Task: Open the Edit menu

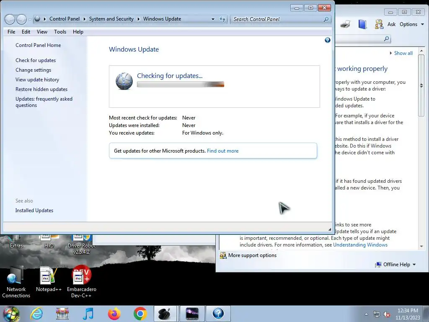Action: click(26, 32)
